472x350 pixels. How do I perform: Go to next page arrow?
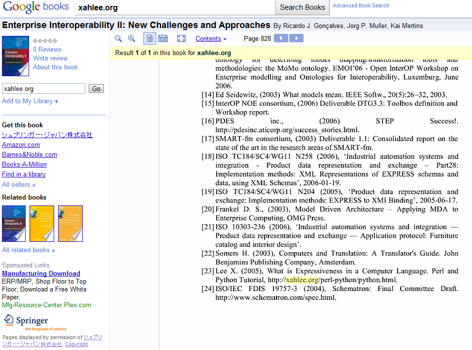(x=296, y=38)
